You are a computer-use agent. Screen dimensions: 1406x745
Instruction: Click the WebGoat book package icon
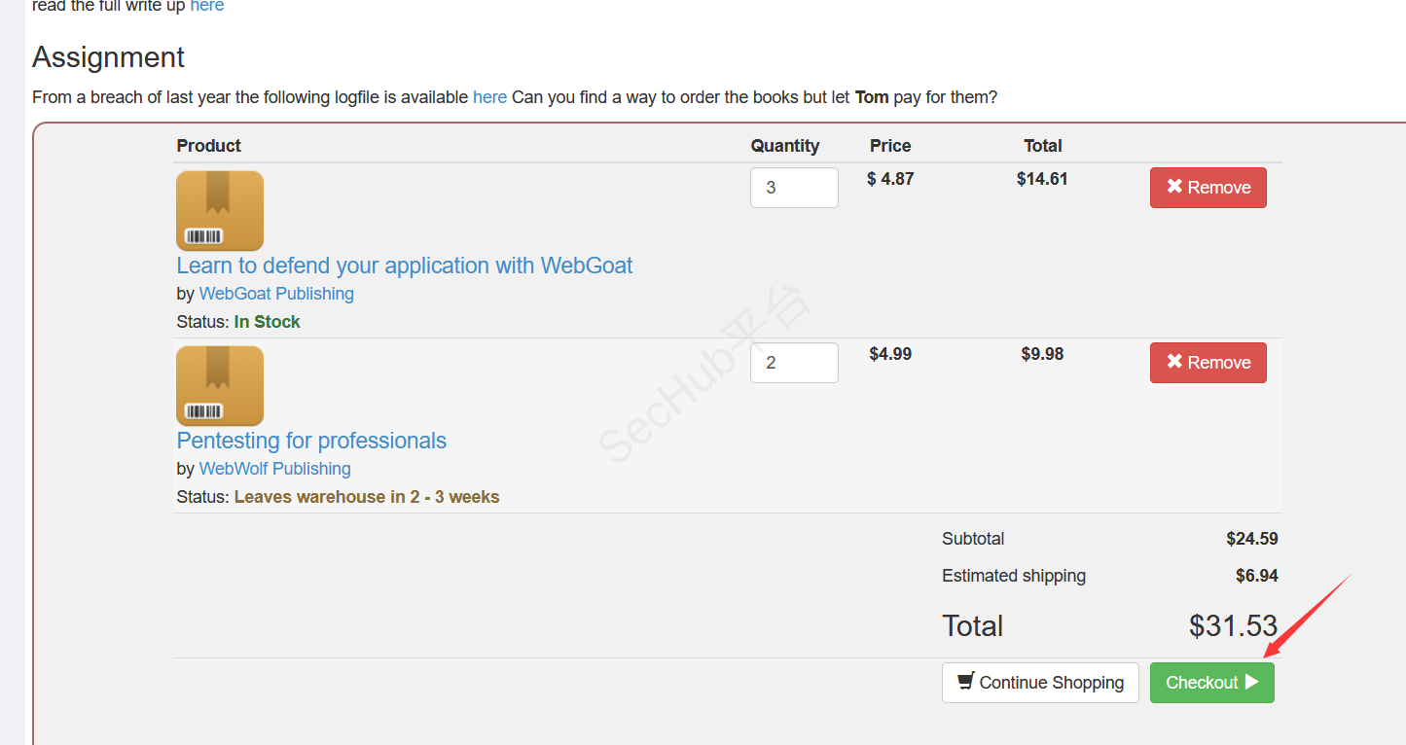coord(220,211)
